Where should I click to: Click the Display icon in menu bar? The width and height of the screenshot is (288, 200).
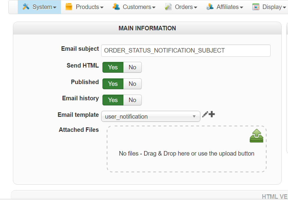click(x=256, y=7)
